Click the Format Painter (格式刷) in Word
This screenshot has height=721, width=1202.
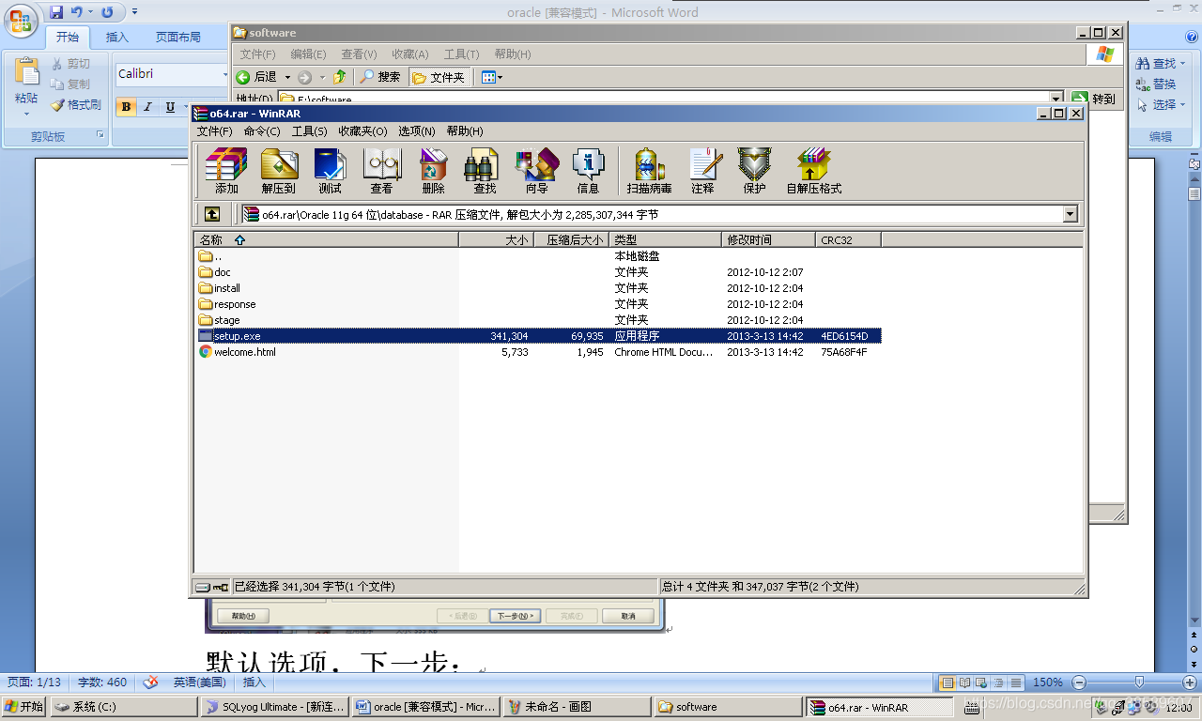coord(76,105)
